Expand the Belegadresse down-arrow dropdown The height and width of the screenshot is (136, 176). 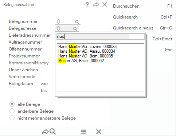[58, 29]
